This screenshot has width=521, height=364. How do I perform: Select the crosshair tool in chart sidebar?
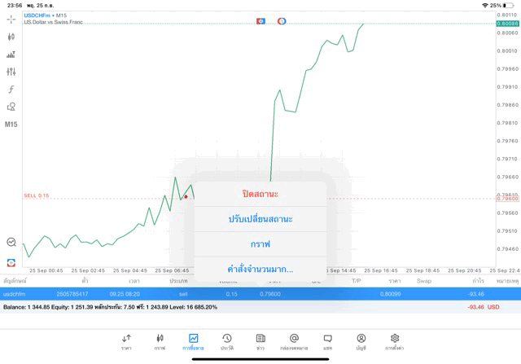(11, 19)
